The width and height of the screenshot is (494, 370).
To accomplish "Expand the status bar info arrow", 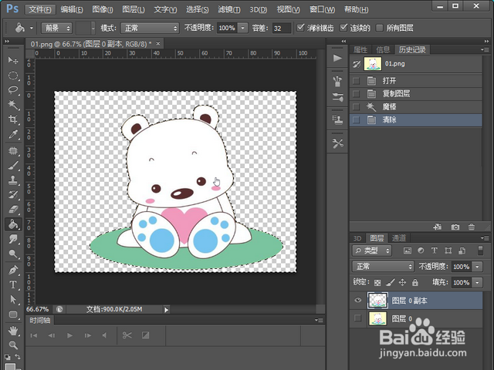I will click(x=166, y=310).
